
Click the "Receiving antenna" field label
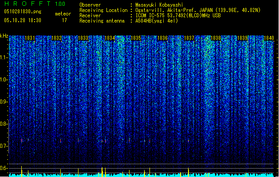[x=102, y=21]
